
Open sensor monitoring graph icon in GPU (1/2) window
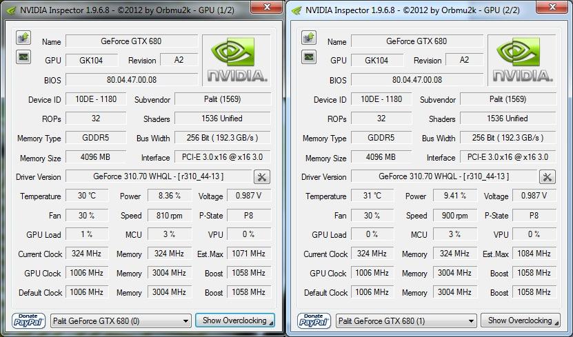23,57
